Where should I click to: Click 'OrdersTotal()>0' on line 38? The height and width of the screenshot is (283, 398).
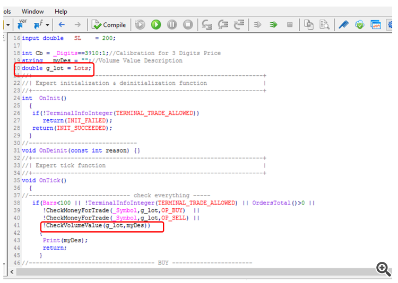tap(278, 203)
